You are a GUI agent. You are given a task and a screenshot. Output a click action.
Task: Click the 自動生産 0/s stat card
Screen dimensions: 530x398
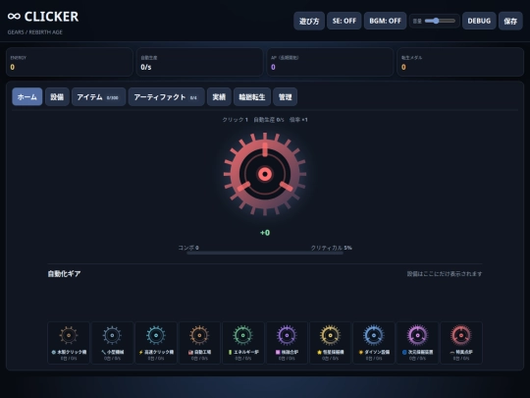pyautogui.click(x=199, y=62)
